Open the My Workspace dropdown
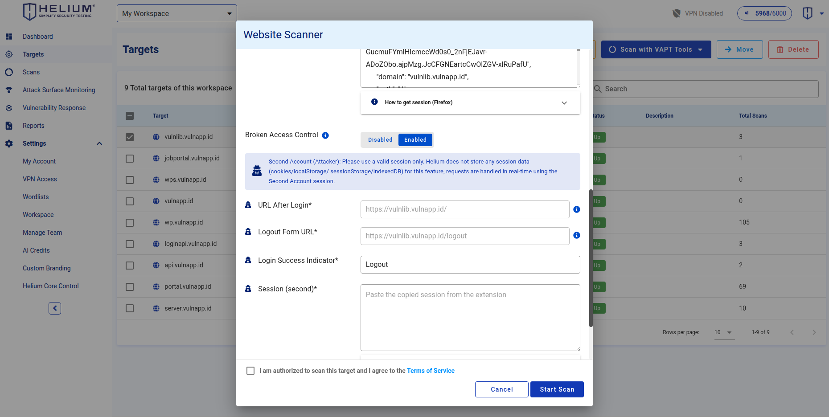829x417 pixels. (177, 13)
